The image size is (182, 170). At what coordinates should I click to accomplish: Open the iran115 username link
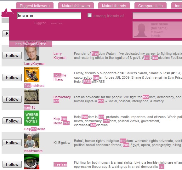[30, 107]
